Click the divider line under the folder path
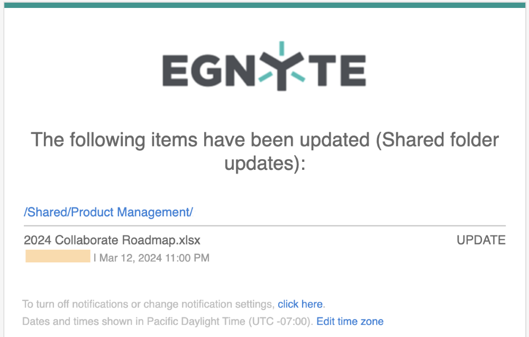Screen dimensions: 529x337 coord(264,225)
